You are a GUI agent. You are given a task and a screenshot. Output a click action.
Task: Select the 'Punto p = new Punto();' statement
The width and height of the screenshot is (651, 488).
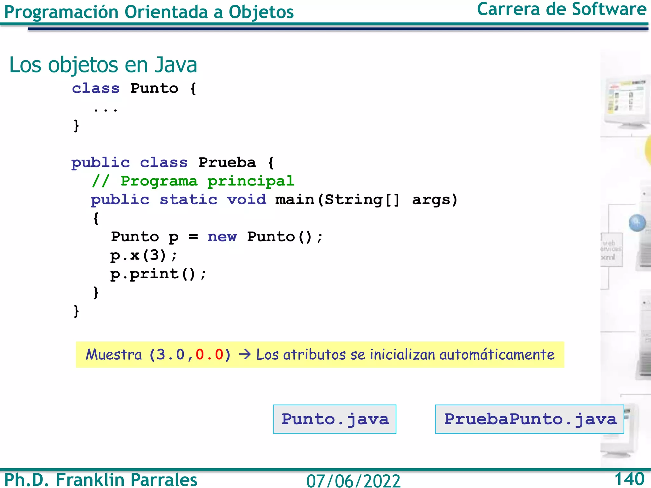(x=217, y=237)
